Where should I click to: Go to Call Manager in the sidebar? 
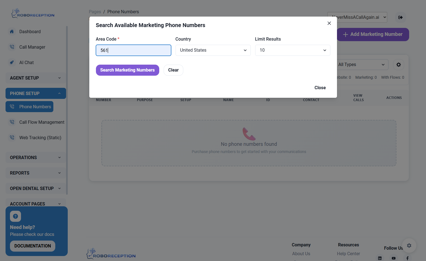click(32, 47)
